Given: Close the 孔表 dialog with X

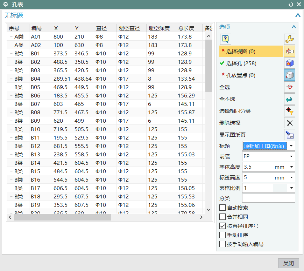Looking at the screenshot, I should pos(299,4).
